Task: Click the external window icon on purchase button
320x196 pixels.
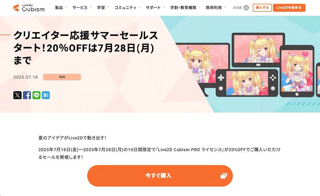Action: (x=224, y=176)
